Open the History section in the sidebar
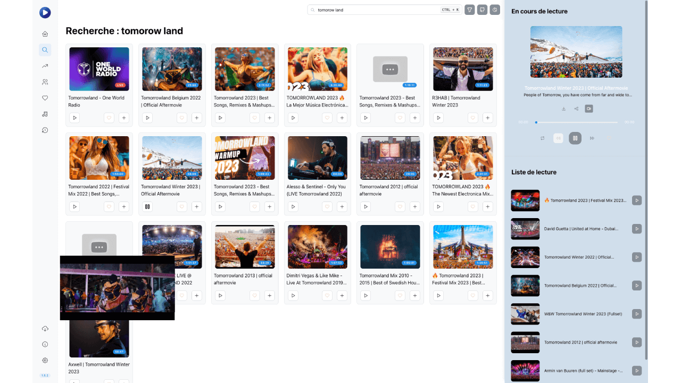 click(45, 129)
